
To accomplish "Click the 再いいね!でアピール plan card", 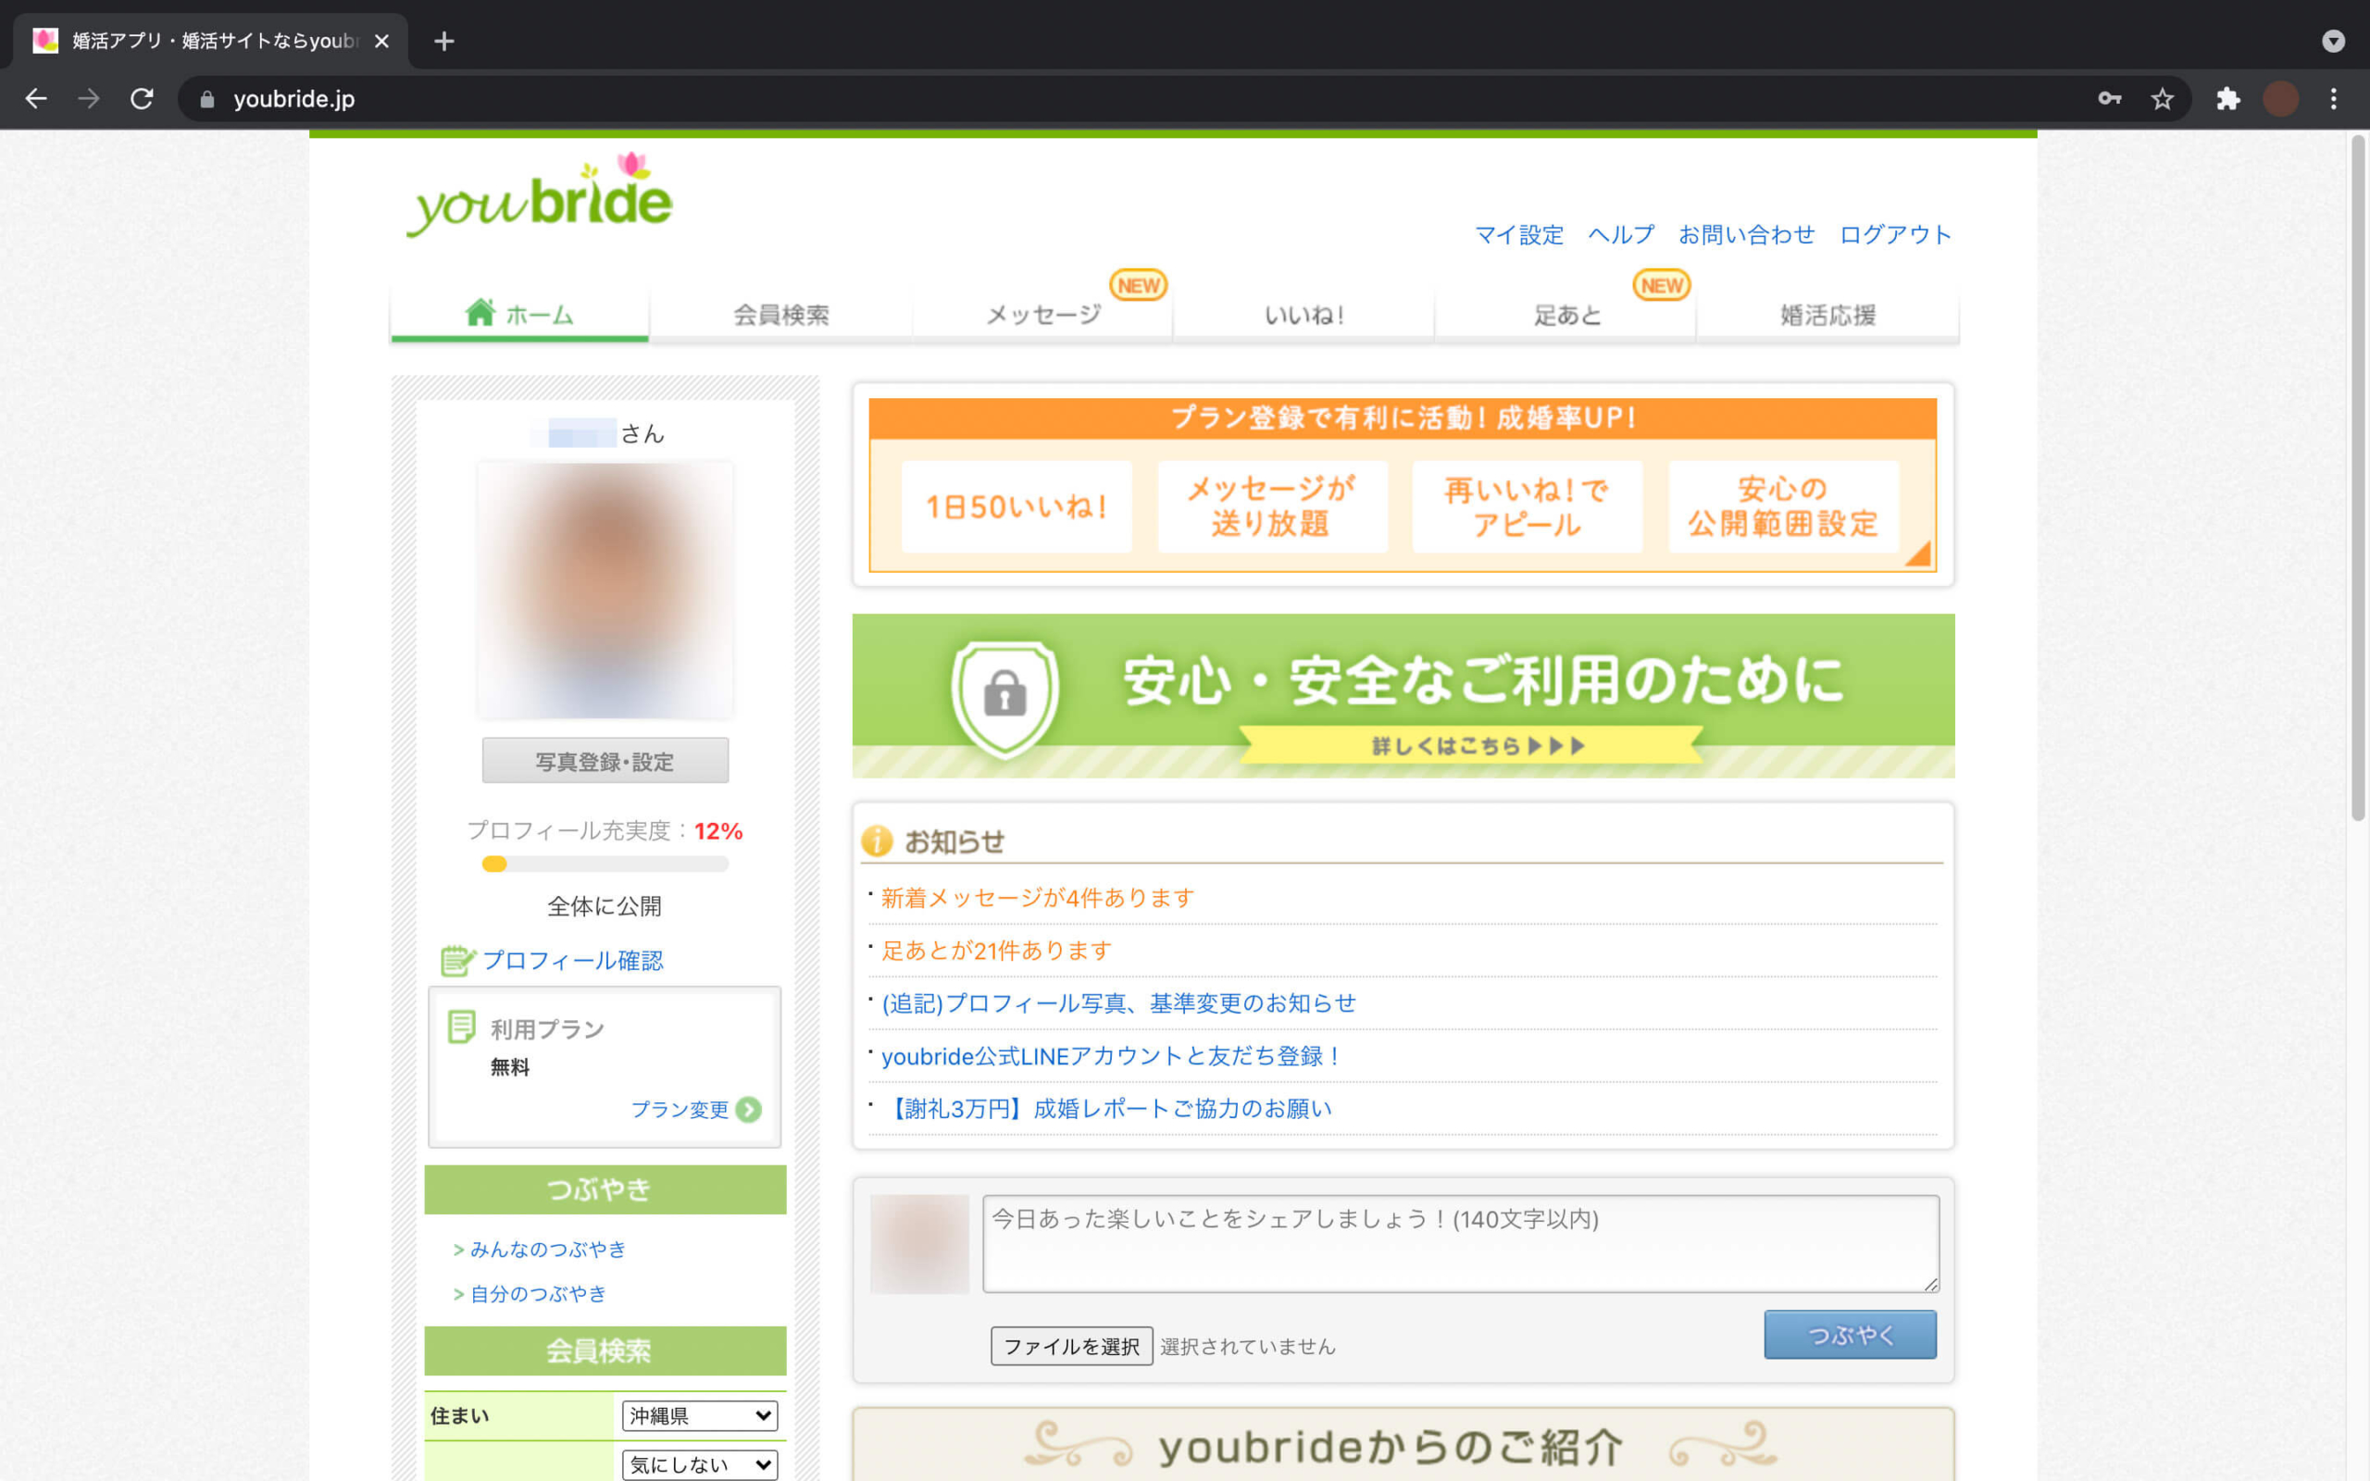I will 1527,506.
